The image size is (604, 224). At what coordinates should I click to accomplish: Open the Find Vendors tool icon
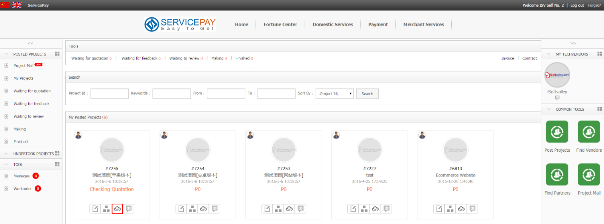pyautogui.click(x=589, y=132)
